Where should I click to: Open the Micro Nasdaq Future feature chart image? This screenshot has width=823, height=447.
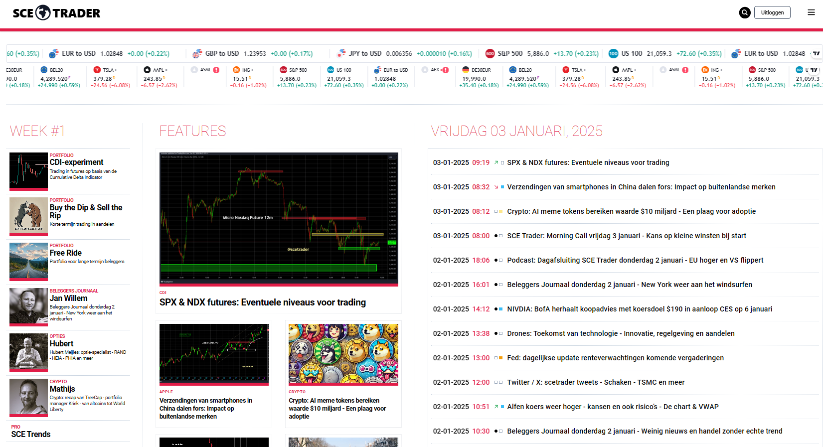[279, 219]
